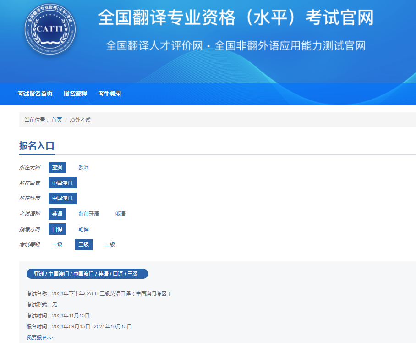Select 口译 exam direction
Image resolution: width=416 pixels, height=343 pixels.
(57, 229)
